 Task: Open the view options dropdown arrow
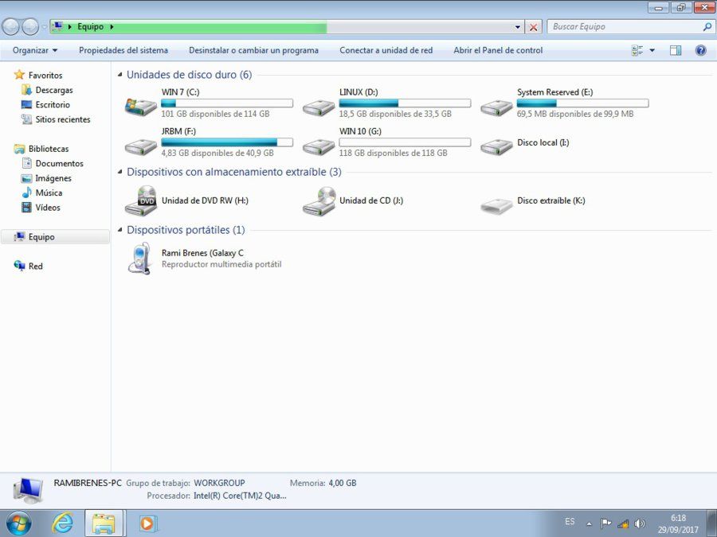652,50
